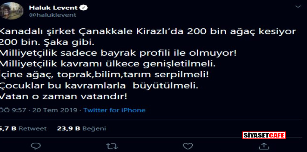This screenshot has width=307, height=152.
Task: Click the reply speech bubble icon
Action: [x=36, y=146]
